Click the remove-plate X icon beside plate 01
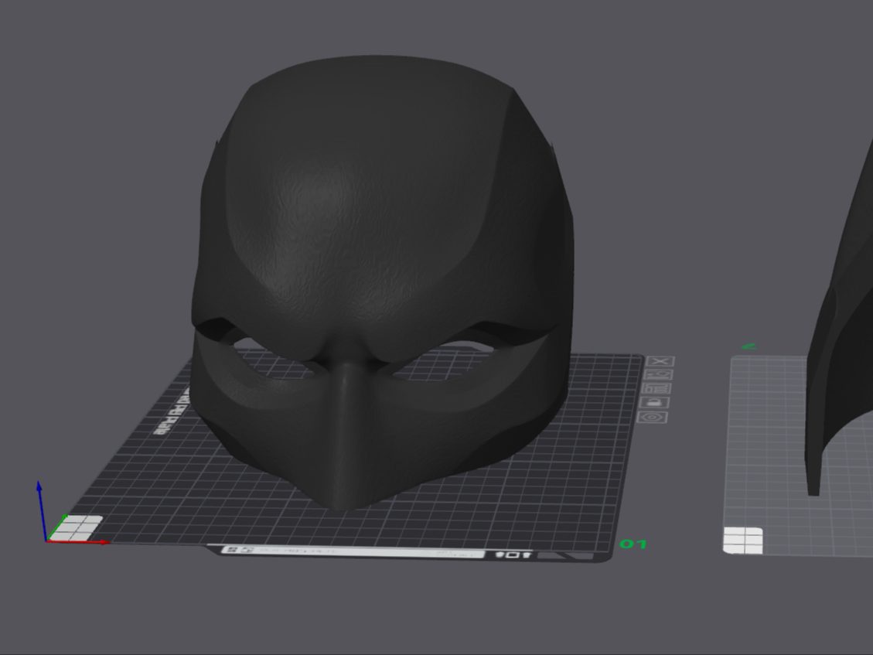Viewport: 873px width, 655px height. (x=661, y=361)
